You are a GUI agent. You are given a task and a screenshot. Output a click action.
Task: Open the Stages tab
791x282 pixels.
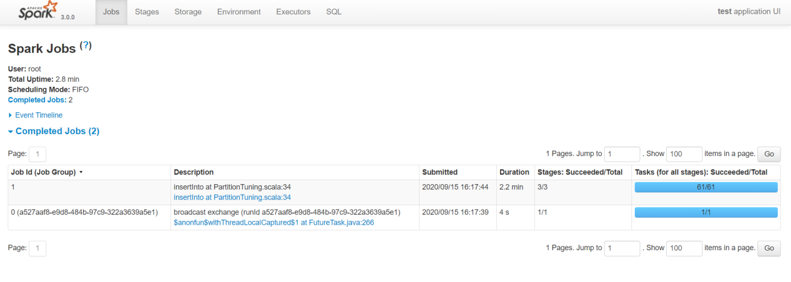pos(147,12)
